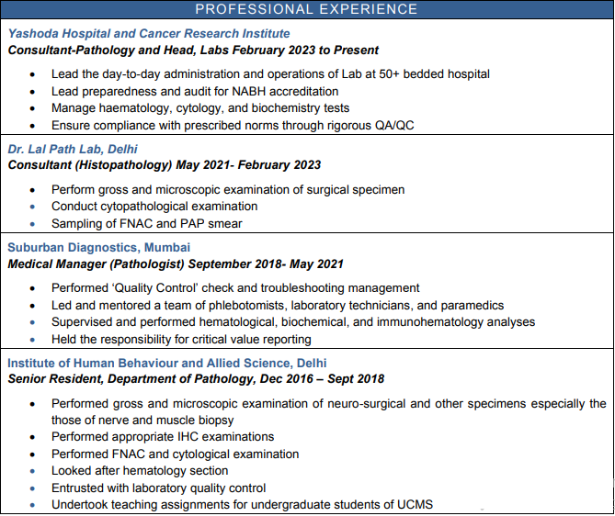
Task: Select the Institute of Human Behaviour heading
Action: 167,363
